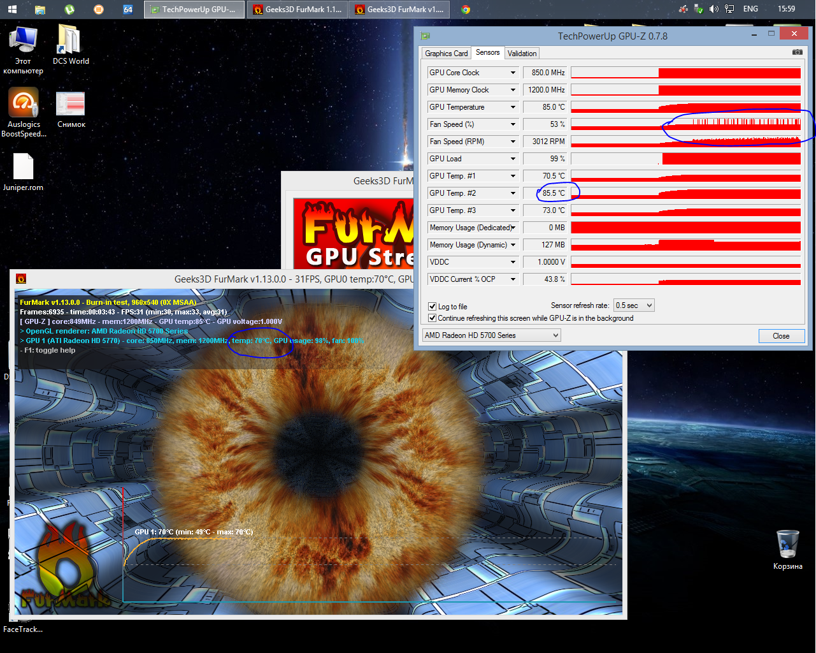Viewport: 816px width, 653px height.
Task: Click the 43.8 % VDDC current value
Action: [545, 279]
